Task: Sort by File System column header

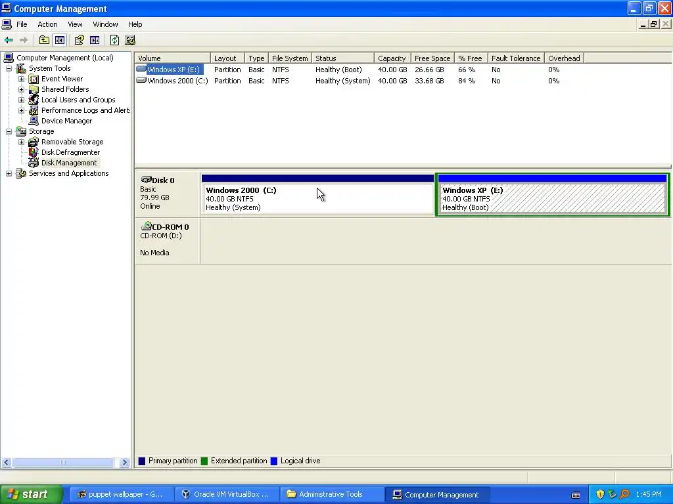Action: click(290, 58)
